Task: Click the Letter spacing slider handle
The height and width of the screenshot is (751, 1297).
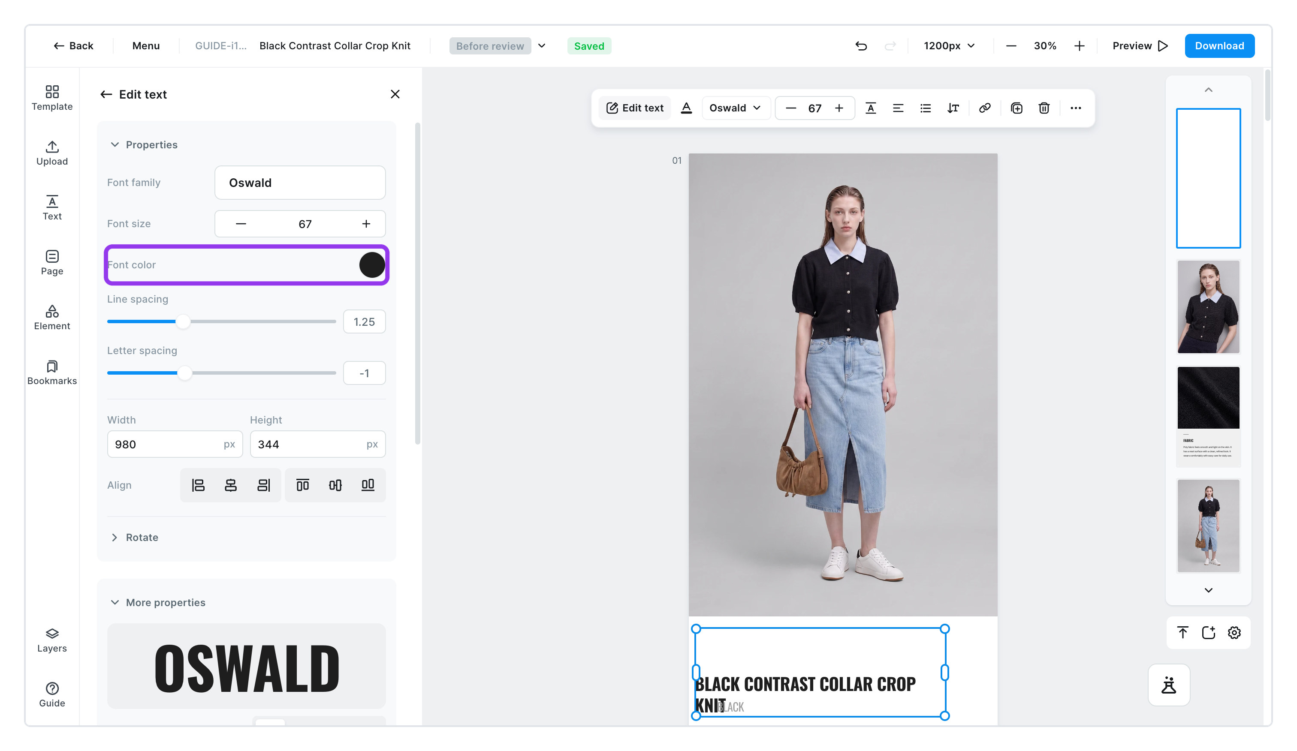Action: pos(184,373)
